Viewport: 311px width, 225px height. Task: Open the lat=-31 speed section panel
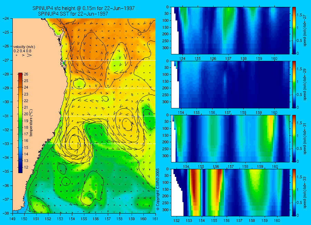point(230,138)
